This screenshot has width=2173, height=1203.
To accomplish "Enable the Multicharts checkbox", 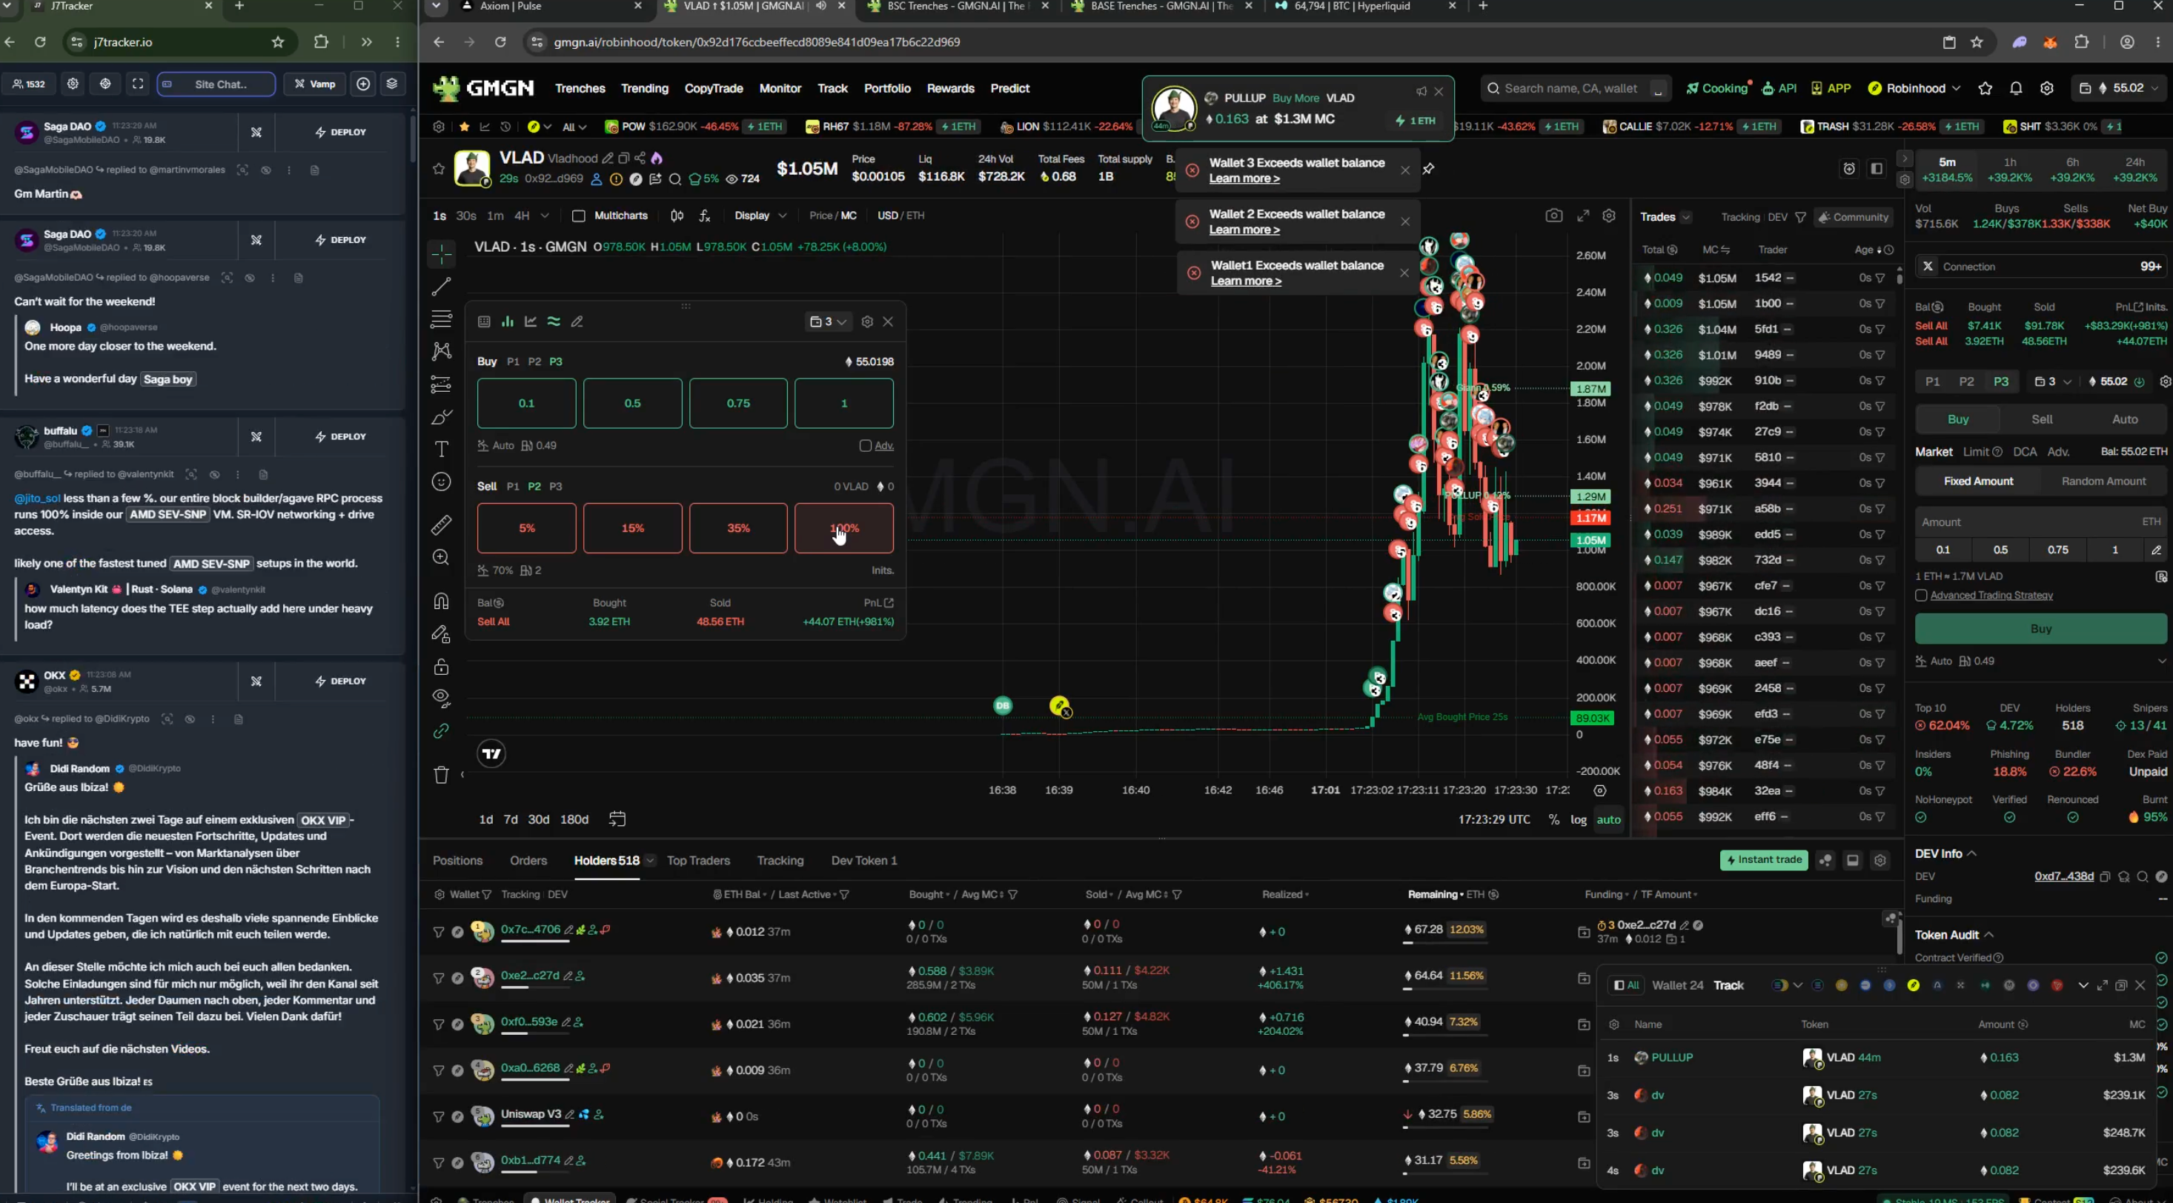I will [x=579, y=216].
